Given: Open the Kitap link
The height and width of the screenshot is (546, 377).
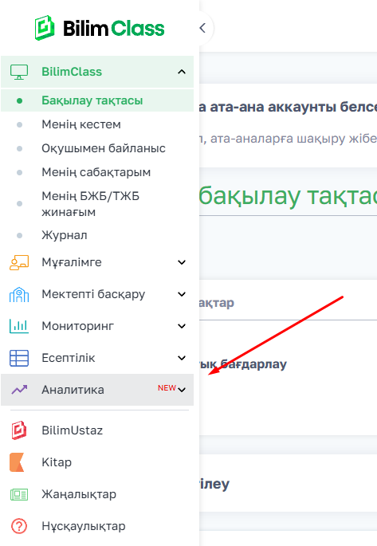Looking at the screenshot, I should pyautogui.click(x=57, y=462).
